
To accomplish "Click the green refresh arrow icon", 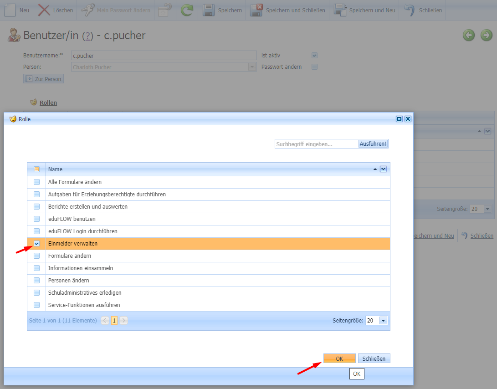I will tap(187, 10).
